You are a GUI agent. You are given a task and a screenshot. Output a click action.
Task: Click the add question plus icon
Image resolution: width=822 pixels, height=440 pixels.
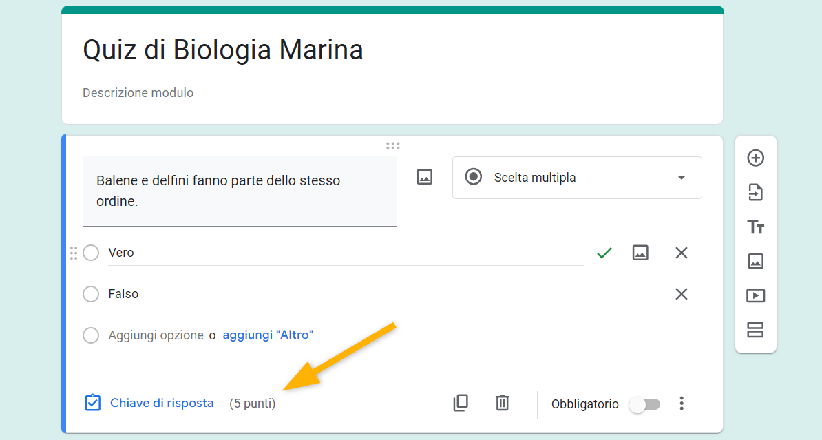tap(755, 158)
